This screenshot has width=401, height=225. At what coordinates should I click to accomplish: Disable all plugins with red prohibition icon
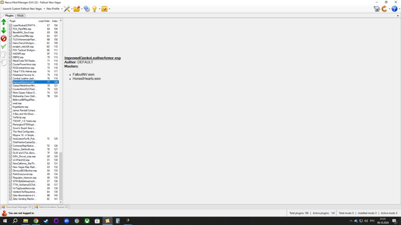pos(4,38)
